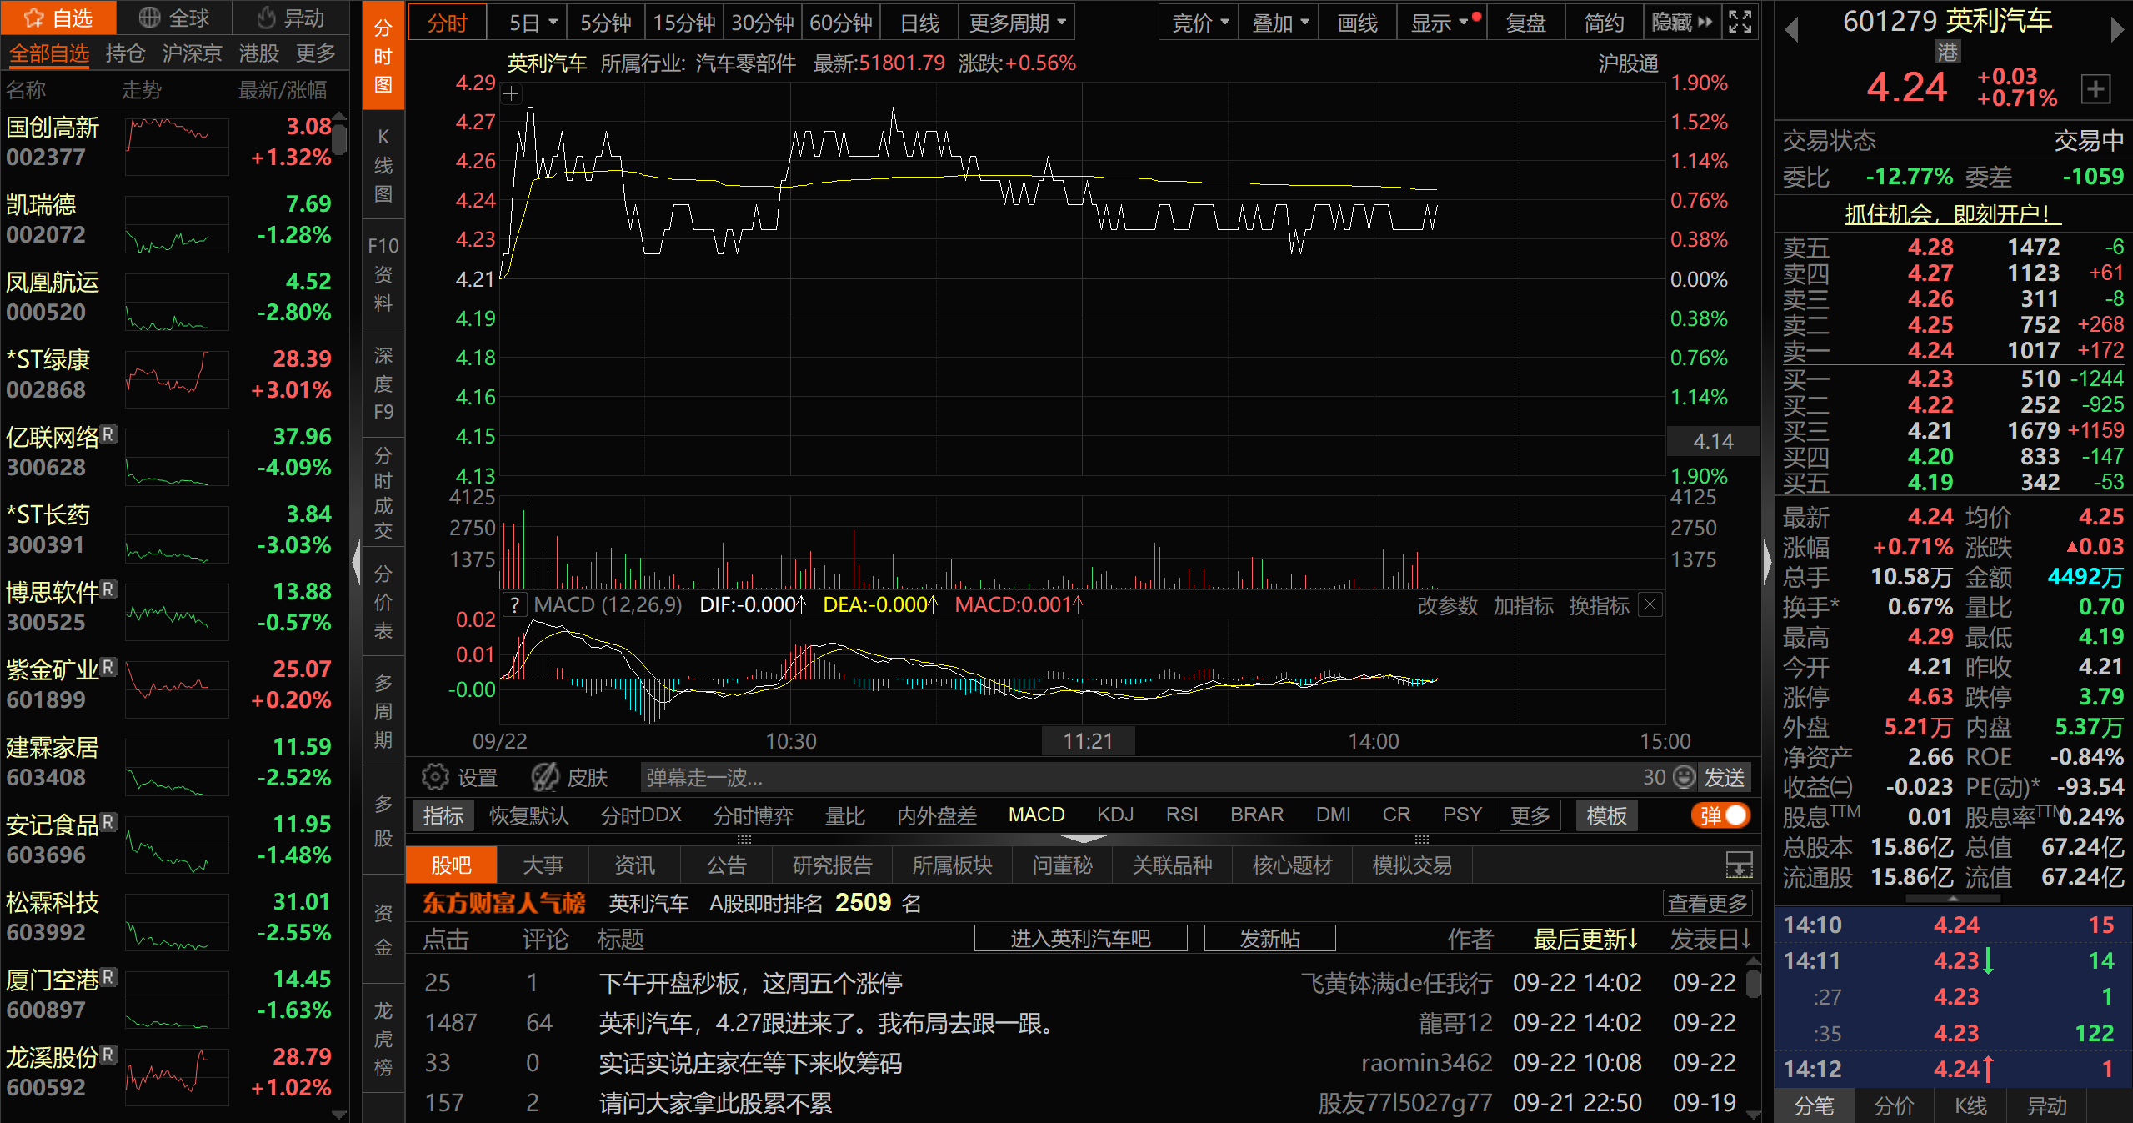Sort by 最后更新 column
The image size is (2133, 1123).
pyautogui.click(x=1586, y=939)
